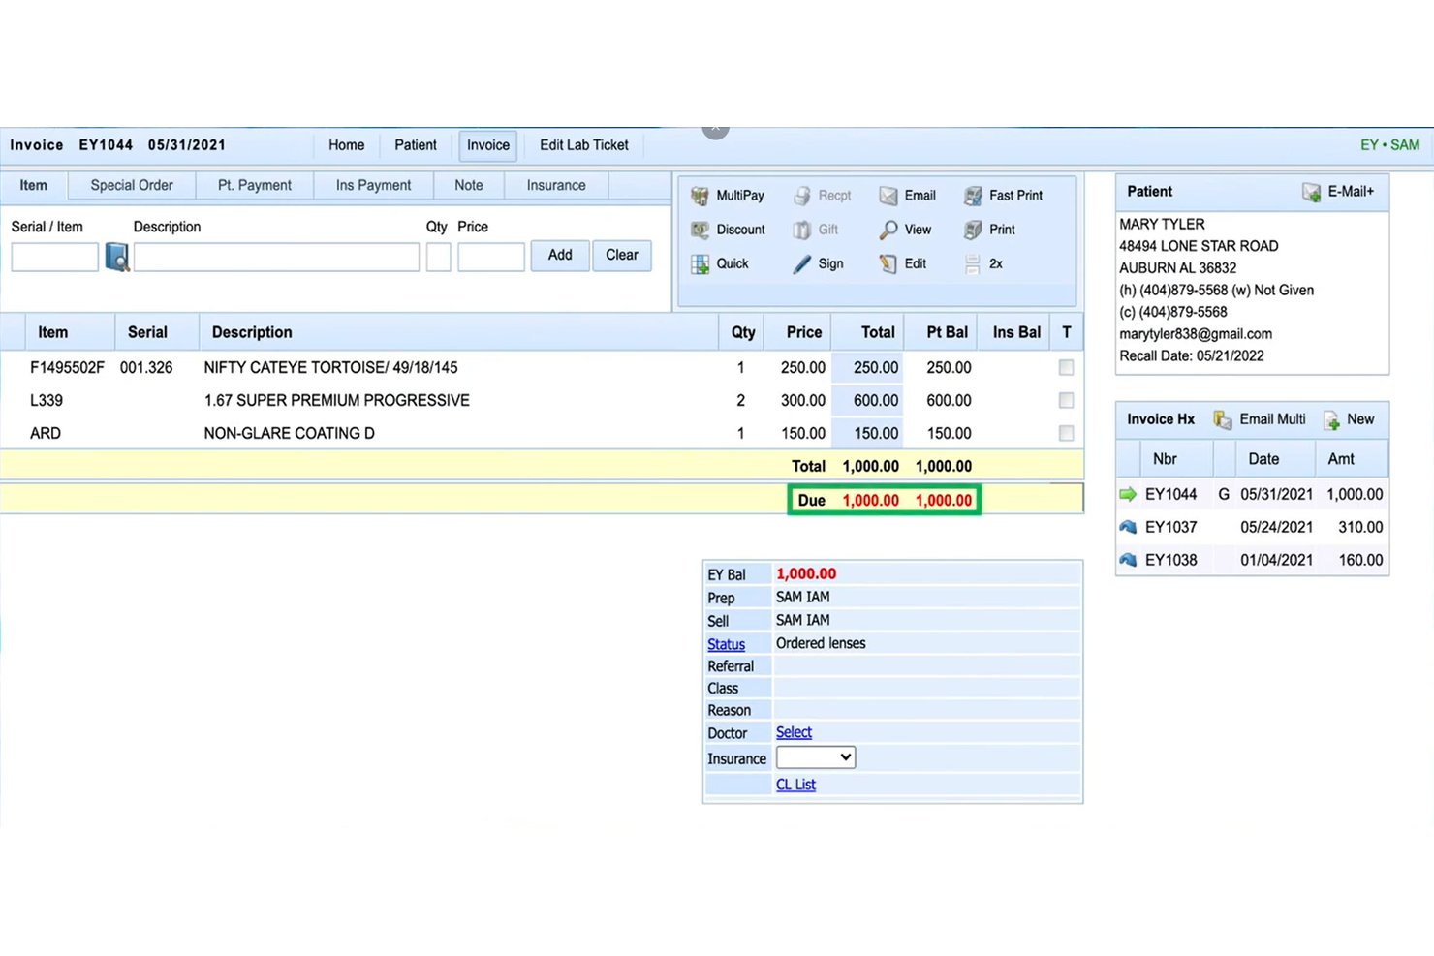Image resolution: width=1434 pixels, height=956 pixels.
Task: Toggle T checkbox for NON-GLARE COATING D
Action: point(1066,433)
